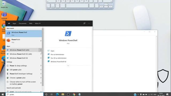Open the network tray icon
Screen dimensions: 171x96
click(x=149, y=94)
